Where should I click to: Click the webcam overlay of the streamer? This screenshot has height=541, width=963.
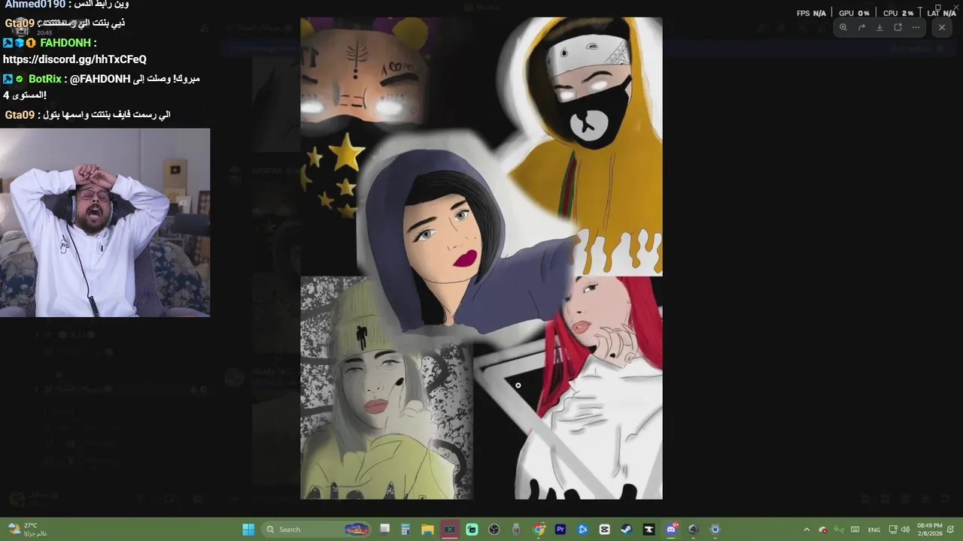105,222
